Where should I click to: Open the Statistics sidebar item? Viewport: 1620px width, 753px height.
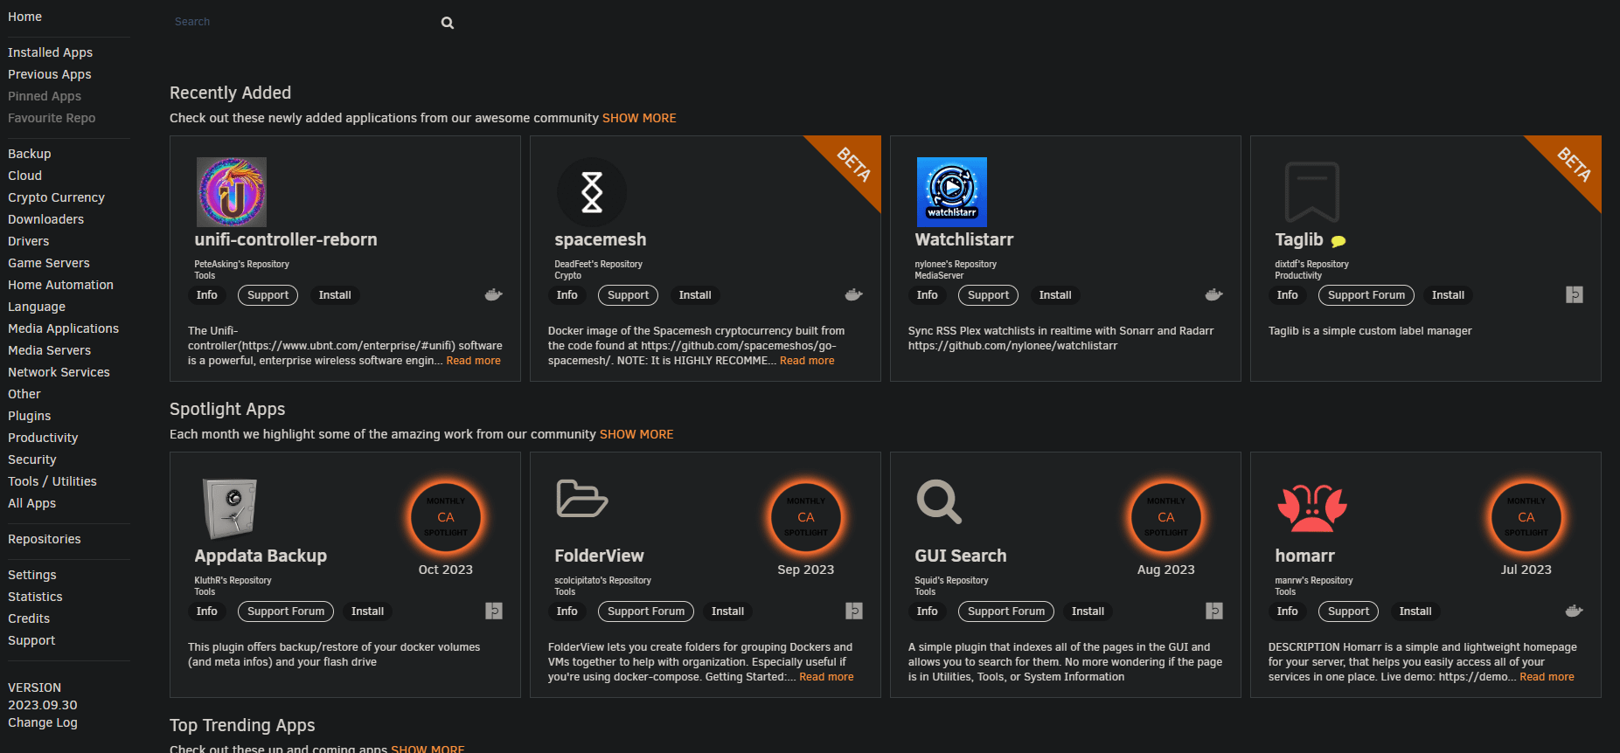pos(35,597)
